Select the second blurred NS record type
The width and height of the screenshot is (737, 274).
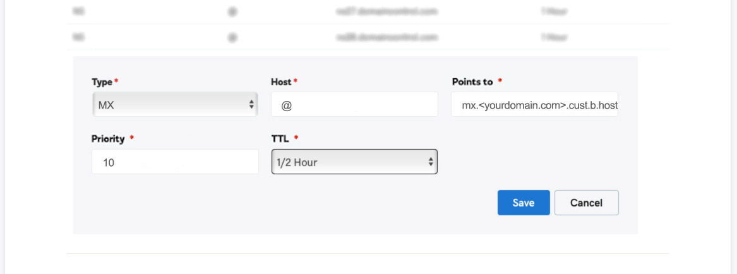[x=78, y=37]
